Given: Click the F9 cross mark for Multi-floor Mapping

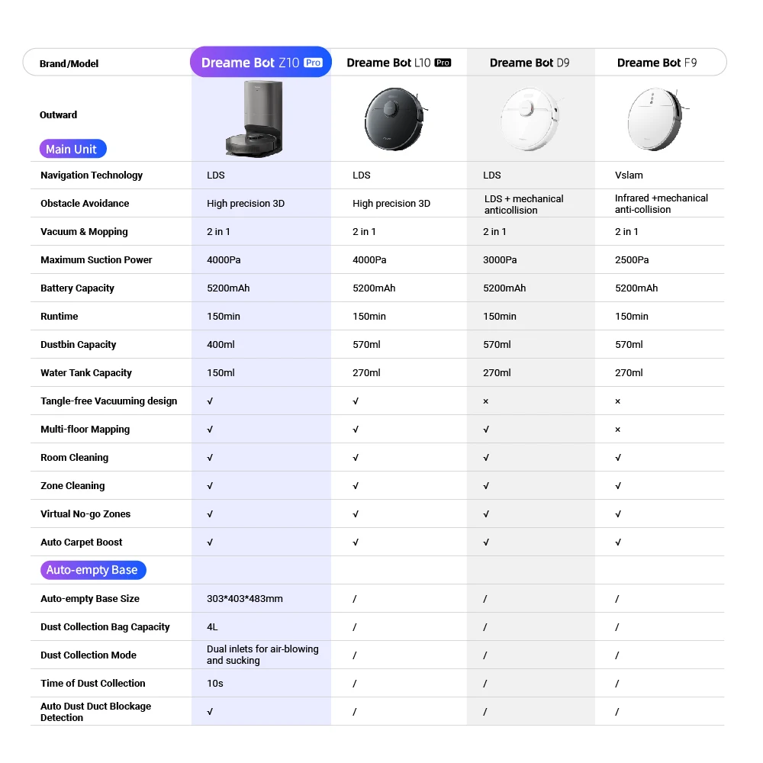Looking at the screenshot, I should tap(618, 430).
